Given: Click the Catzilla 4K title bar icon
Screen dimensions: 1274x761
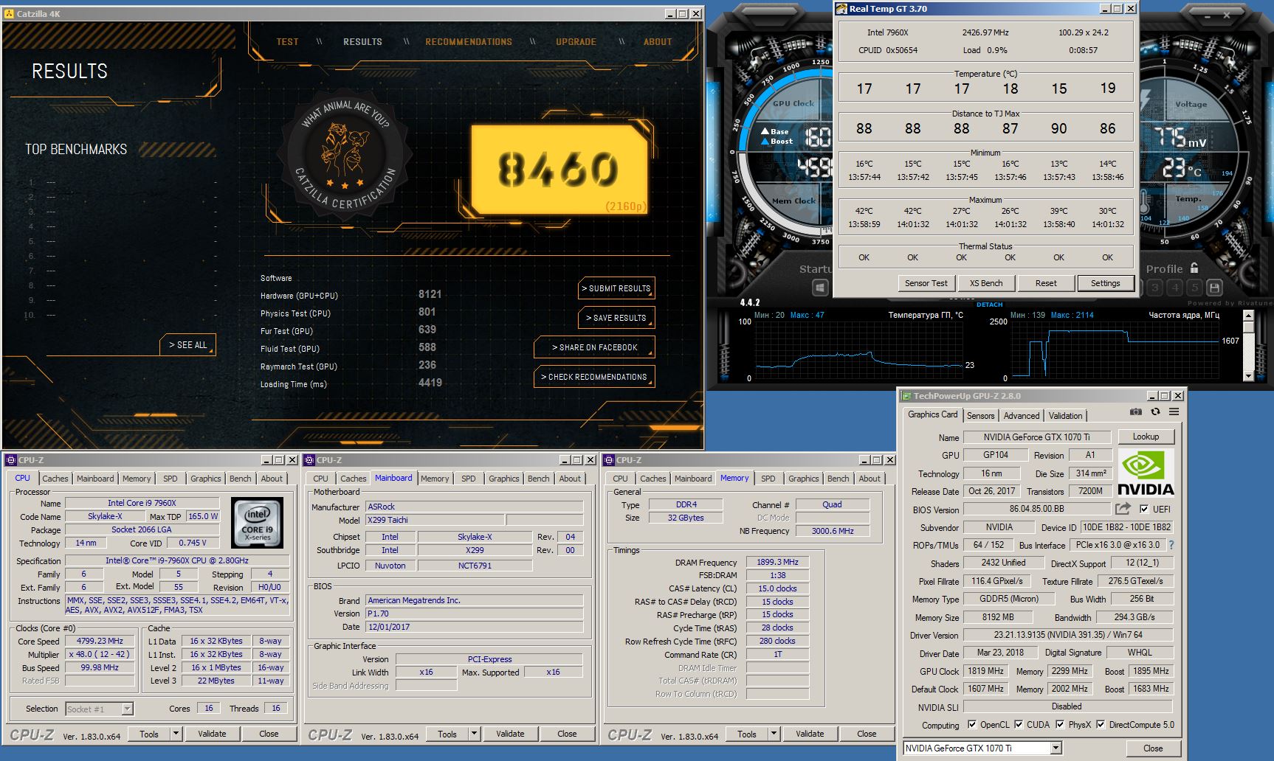Looking at the screenshot, I should pyautogui.click(x=9, y=13).
